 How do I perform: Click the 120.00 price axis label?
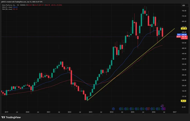[184, 97]
